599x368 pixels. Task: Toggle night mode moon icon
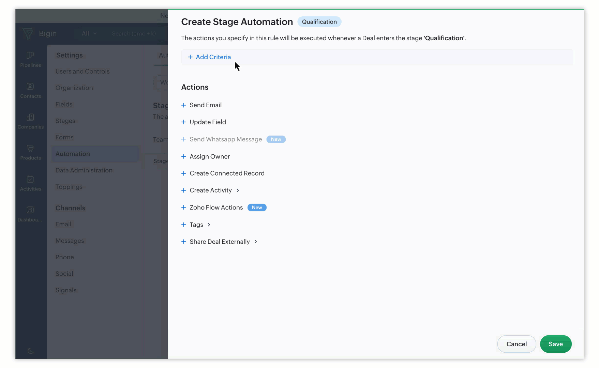point(30,351)
